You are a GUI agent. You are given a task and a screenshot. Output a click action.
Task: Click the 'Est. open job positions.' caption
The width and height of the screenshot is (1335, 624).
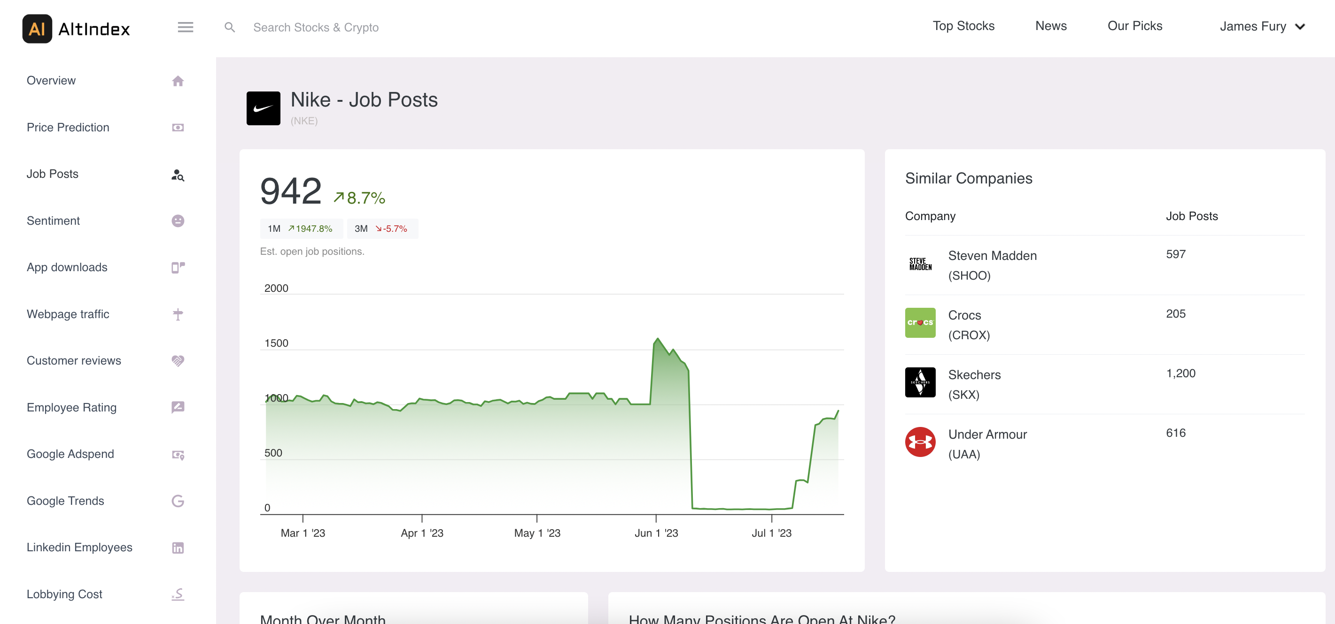(x=312, y=251)
